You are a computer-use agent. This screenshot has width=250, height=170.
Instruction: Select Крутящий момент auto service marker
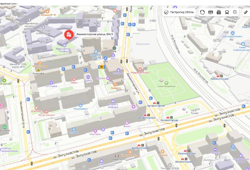tap(233, 33)
